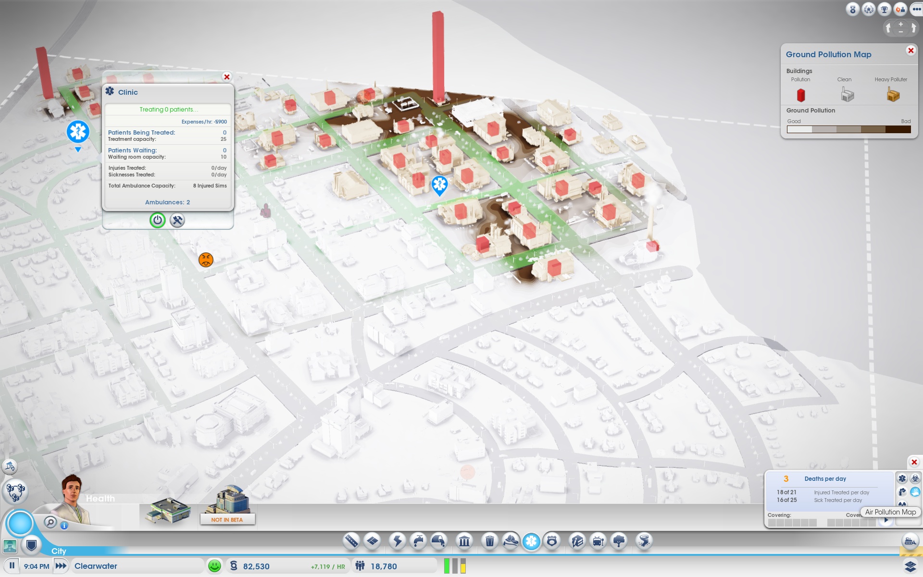This screenshot has height=577, width=923.
Task: Show the Air Pollution smokestack map
Action: tap(902, 492)
